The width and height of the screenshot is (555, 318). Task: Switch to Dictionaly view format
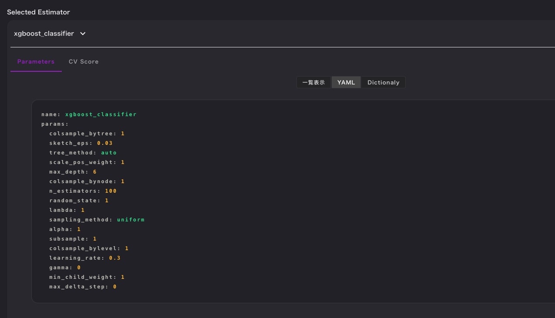click(x=383, y=82)
